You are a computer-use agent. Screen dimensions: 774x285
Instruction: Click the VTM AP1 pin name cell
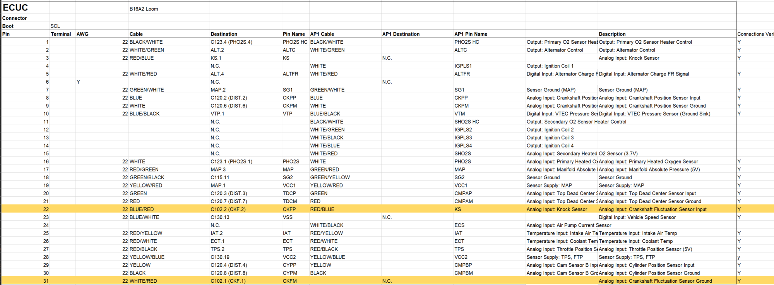point(460,113)
